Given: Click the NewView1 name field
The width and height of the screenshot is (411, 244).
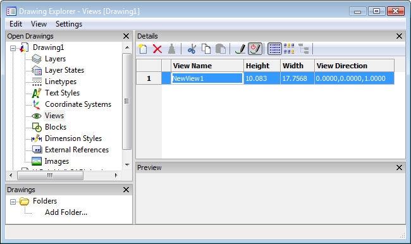Looking at the screenshot, I should click(207, 78).
